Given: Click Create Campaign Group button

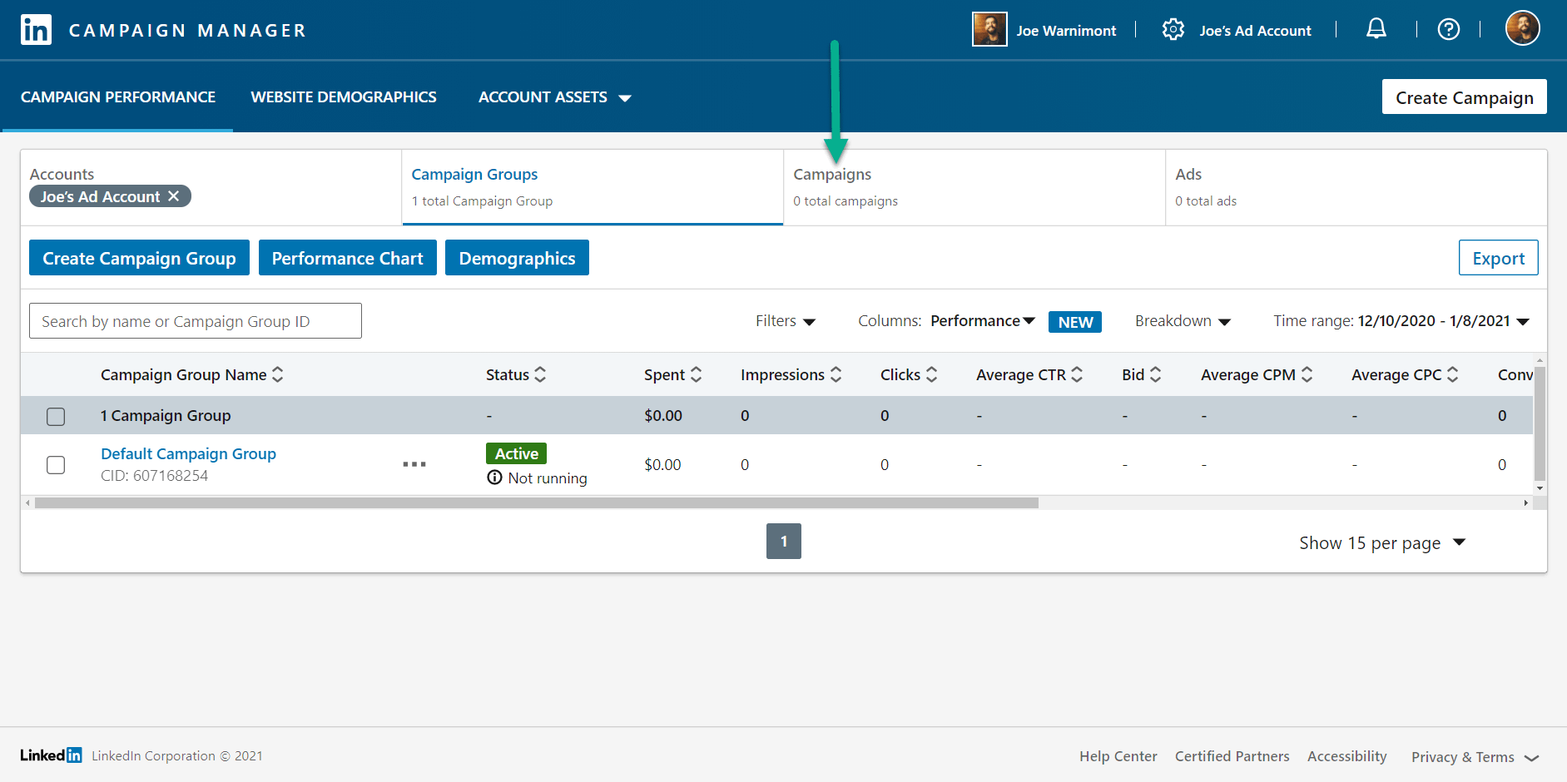Looking at the screenshot, I should click(139, 258).
